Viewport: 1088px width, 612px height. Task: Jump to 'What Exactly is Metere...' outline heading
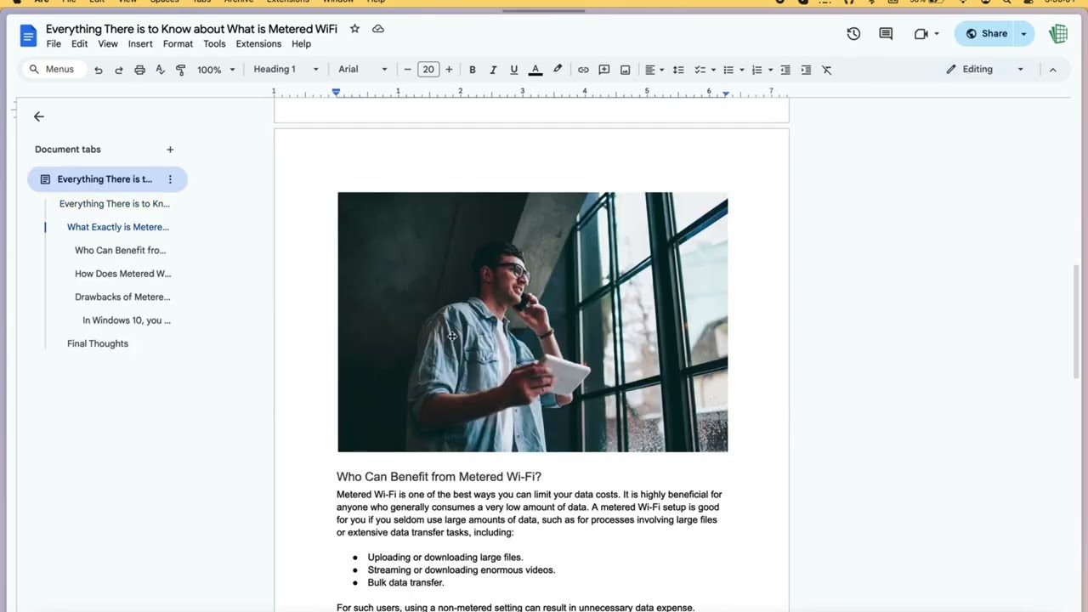point(118,227)
